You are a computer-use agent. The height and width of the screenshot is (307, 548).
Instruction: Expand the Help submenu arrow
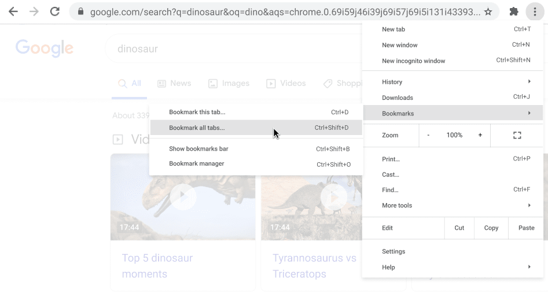tap(529, 267)
